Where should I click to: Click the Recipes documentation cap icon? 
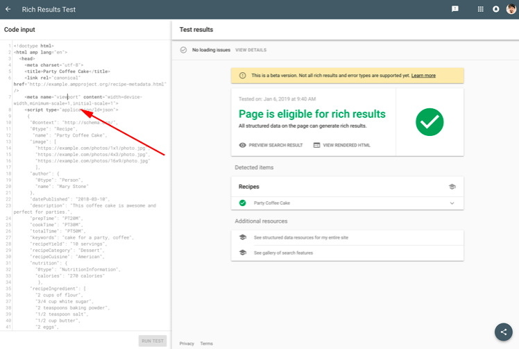pyautogui.click(x=452, y=187)
